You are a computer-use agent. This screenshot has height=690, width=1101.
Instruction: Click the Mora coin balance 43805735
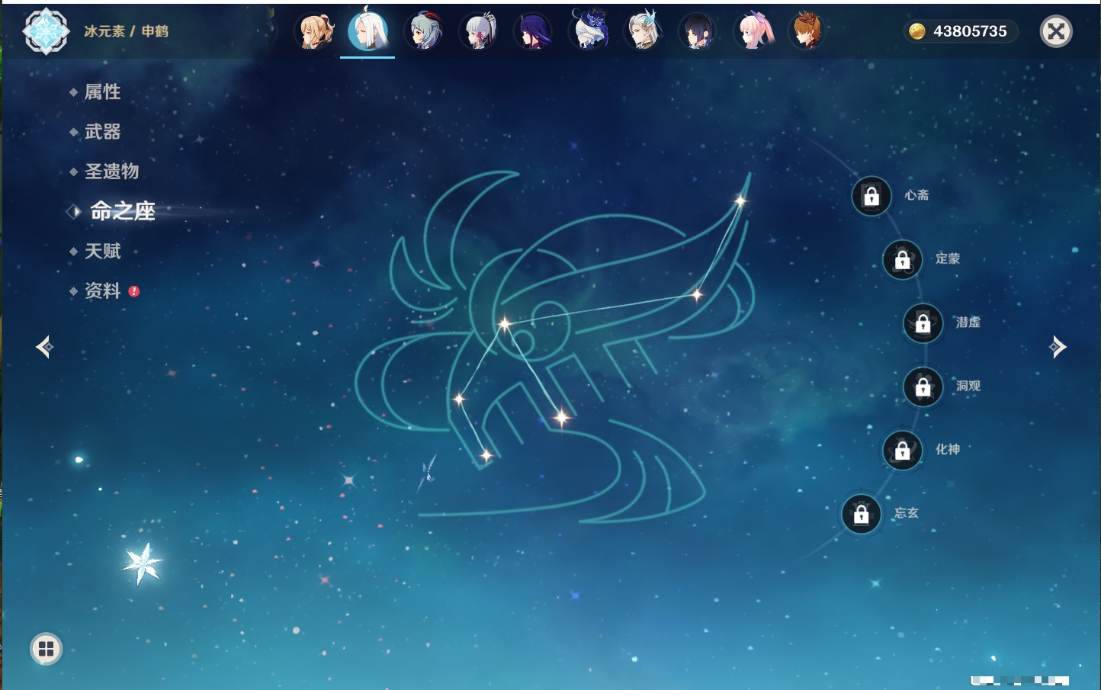pyautogui.click(x=960, y=31)
